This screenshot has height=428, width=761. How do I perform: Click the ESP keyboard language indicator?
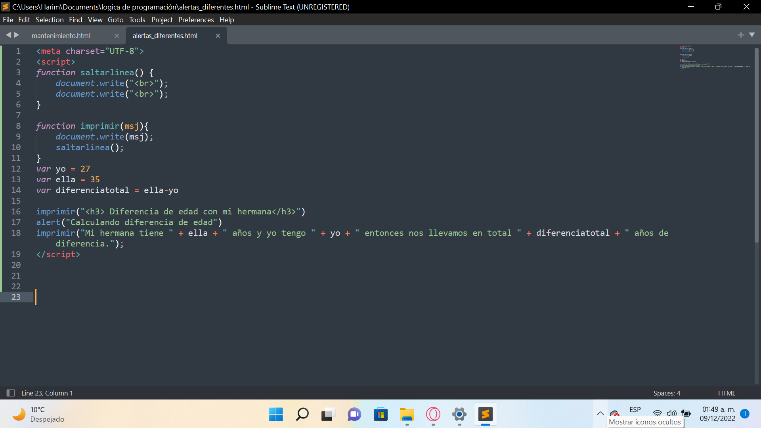(635, 410)
